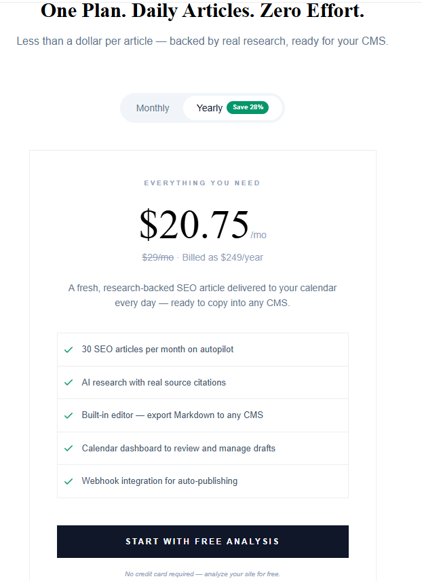
Task: Click the Calendar dashboard feature row
Action: pyautogui.click(x=178, y=449)
